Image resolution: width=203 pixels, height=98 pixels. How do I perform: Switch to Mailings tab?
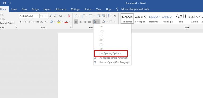point(75,9)
